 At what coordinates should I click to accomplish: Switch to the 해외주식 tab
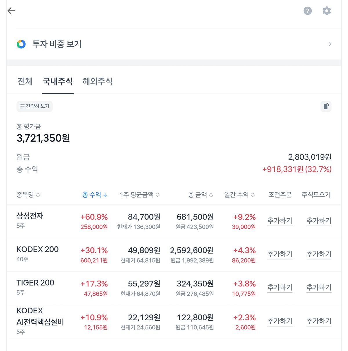pyautogui.click(x=97, y=81)
